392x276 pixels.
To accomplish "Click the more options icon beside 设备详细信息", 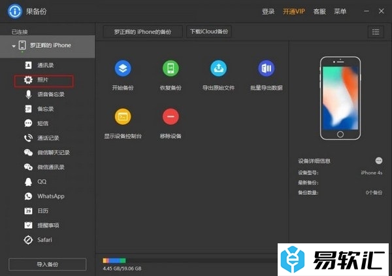I will [x=379, y=161].
